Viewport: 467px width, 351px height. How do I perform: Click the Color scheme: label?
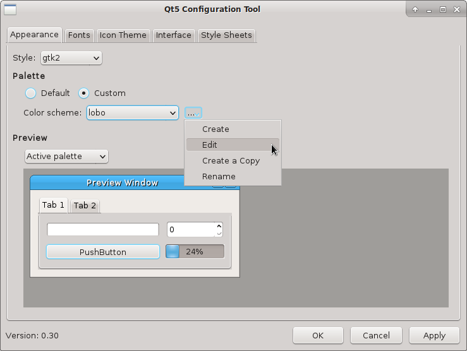tap(52, 113)
